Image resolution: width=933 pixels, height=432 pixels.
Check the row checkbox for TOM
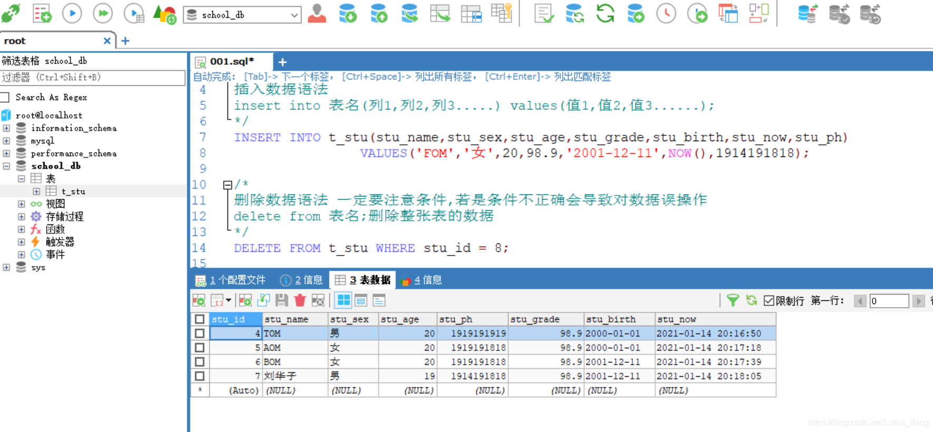point(200,333)
